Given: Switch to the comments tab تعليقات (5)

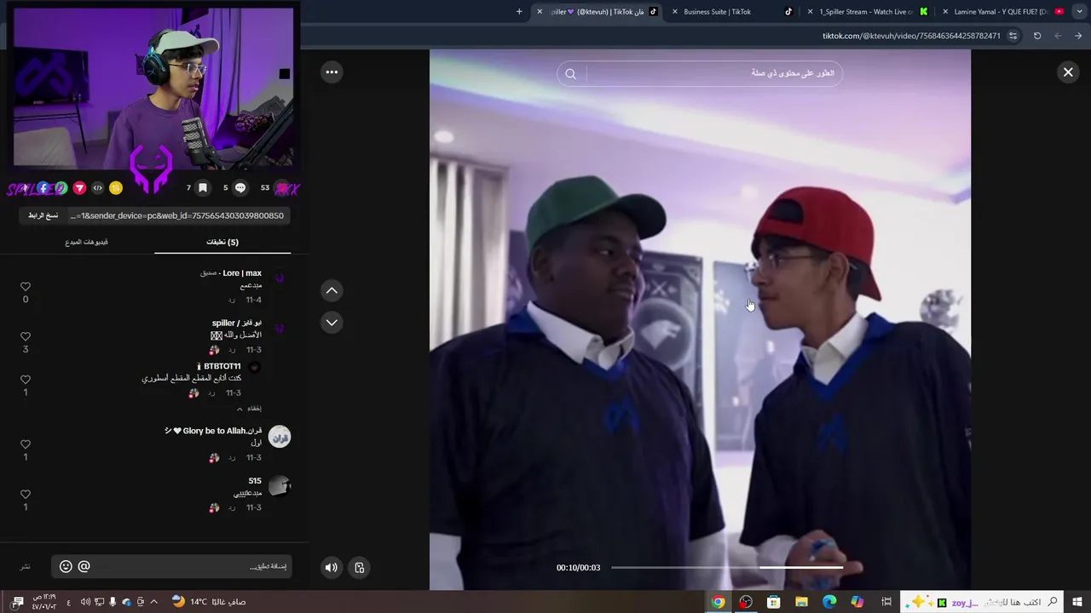Looking at the screenshot, I should 222,242.
